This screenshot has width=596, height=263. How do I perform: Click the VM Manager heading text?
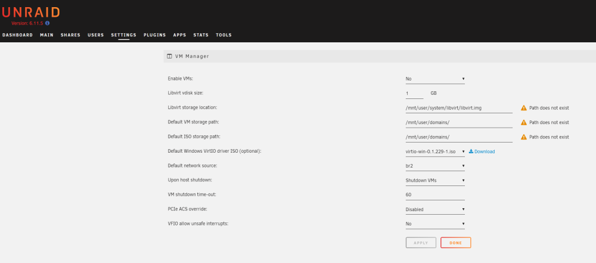click(192, 56)
